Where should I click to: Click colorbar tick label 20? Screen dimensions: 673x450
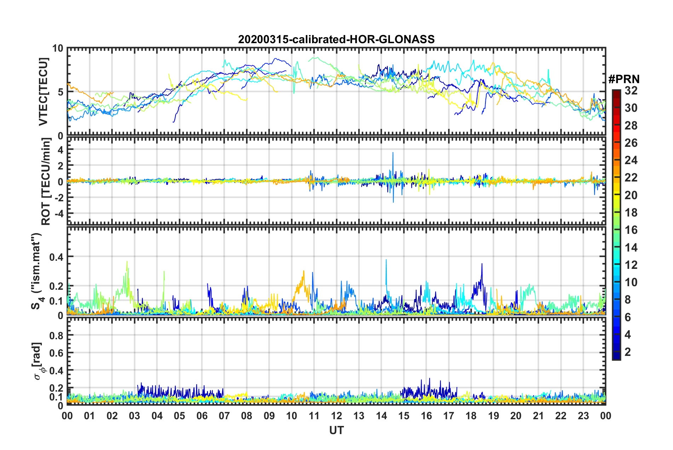(631, 195)
